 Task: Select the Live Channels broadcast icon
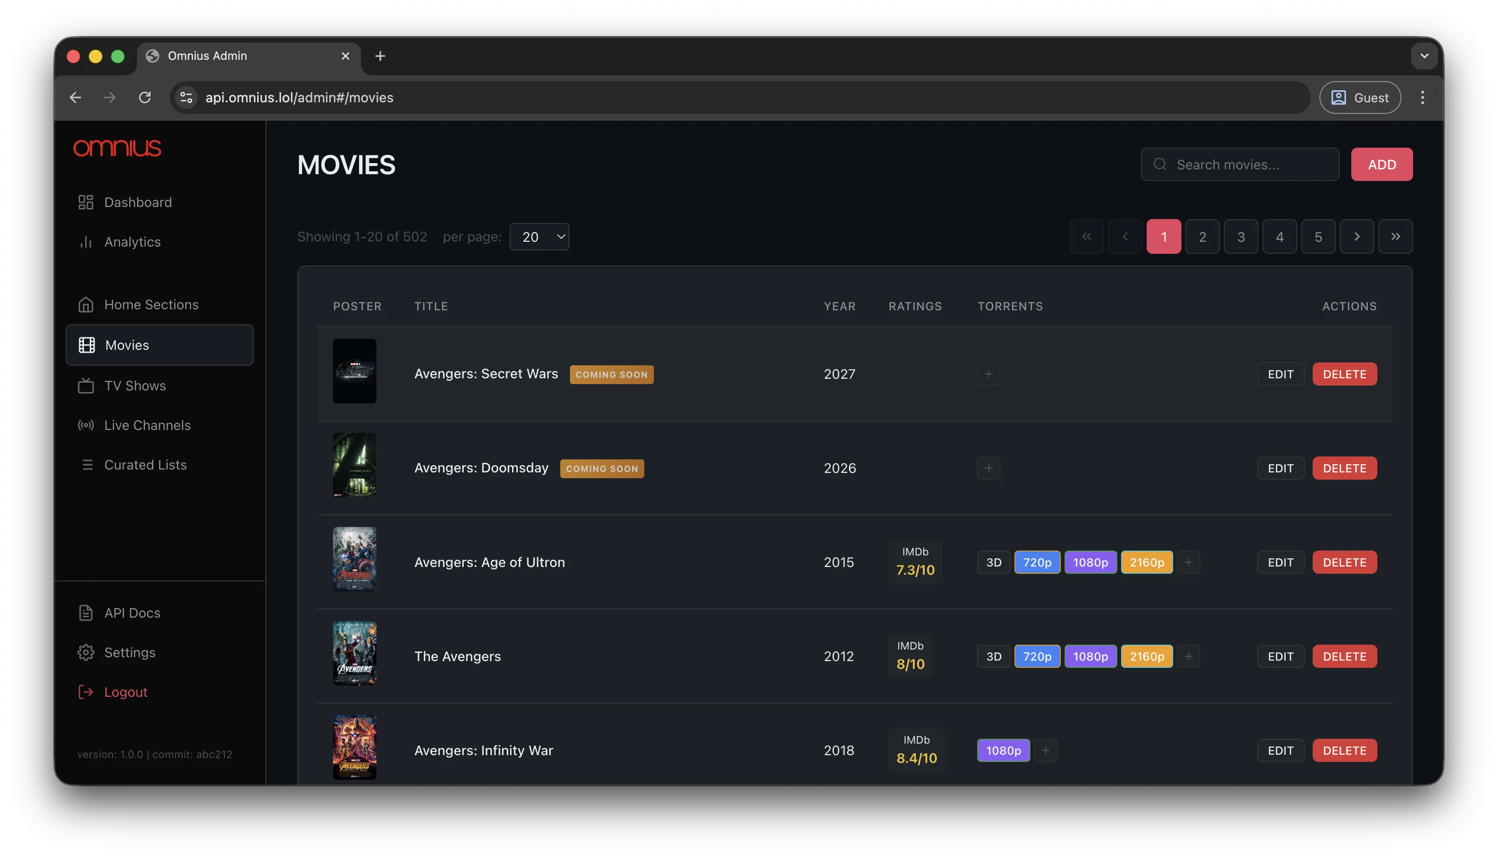[86, 425]
